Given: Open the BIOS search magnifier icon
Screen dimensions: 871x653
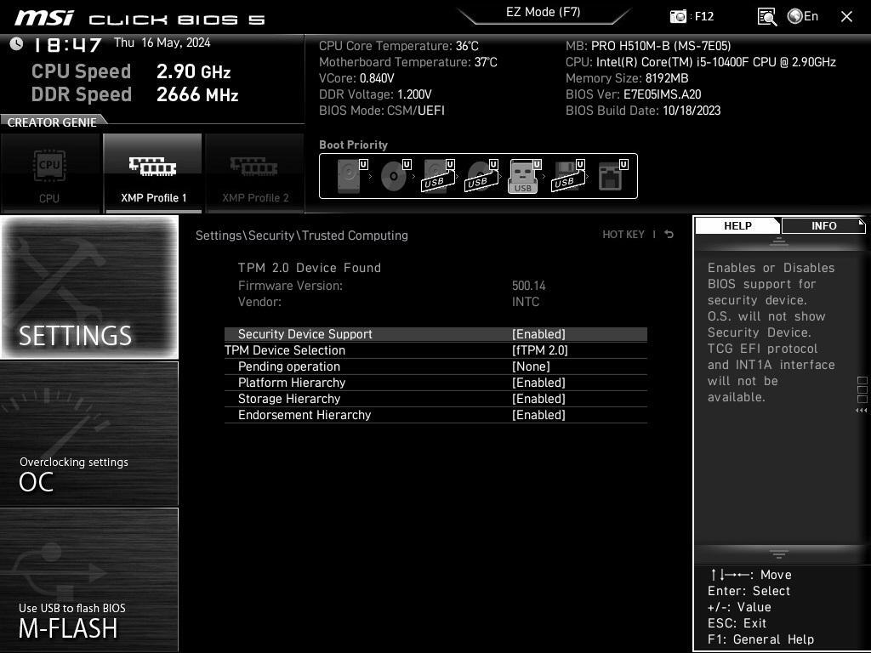Looking at the screenshot, I should click(x=767, y=17).
